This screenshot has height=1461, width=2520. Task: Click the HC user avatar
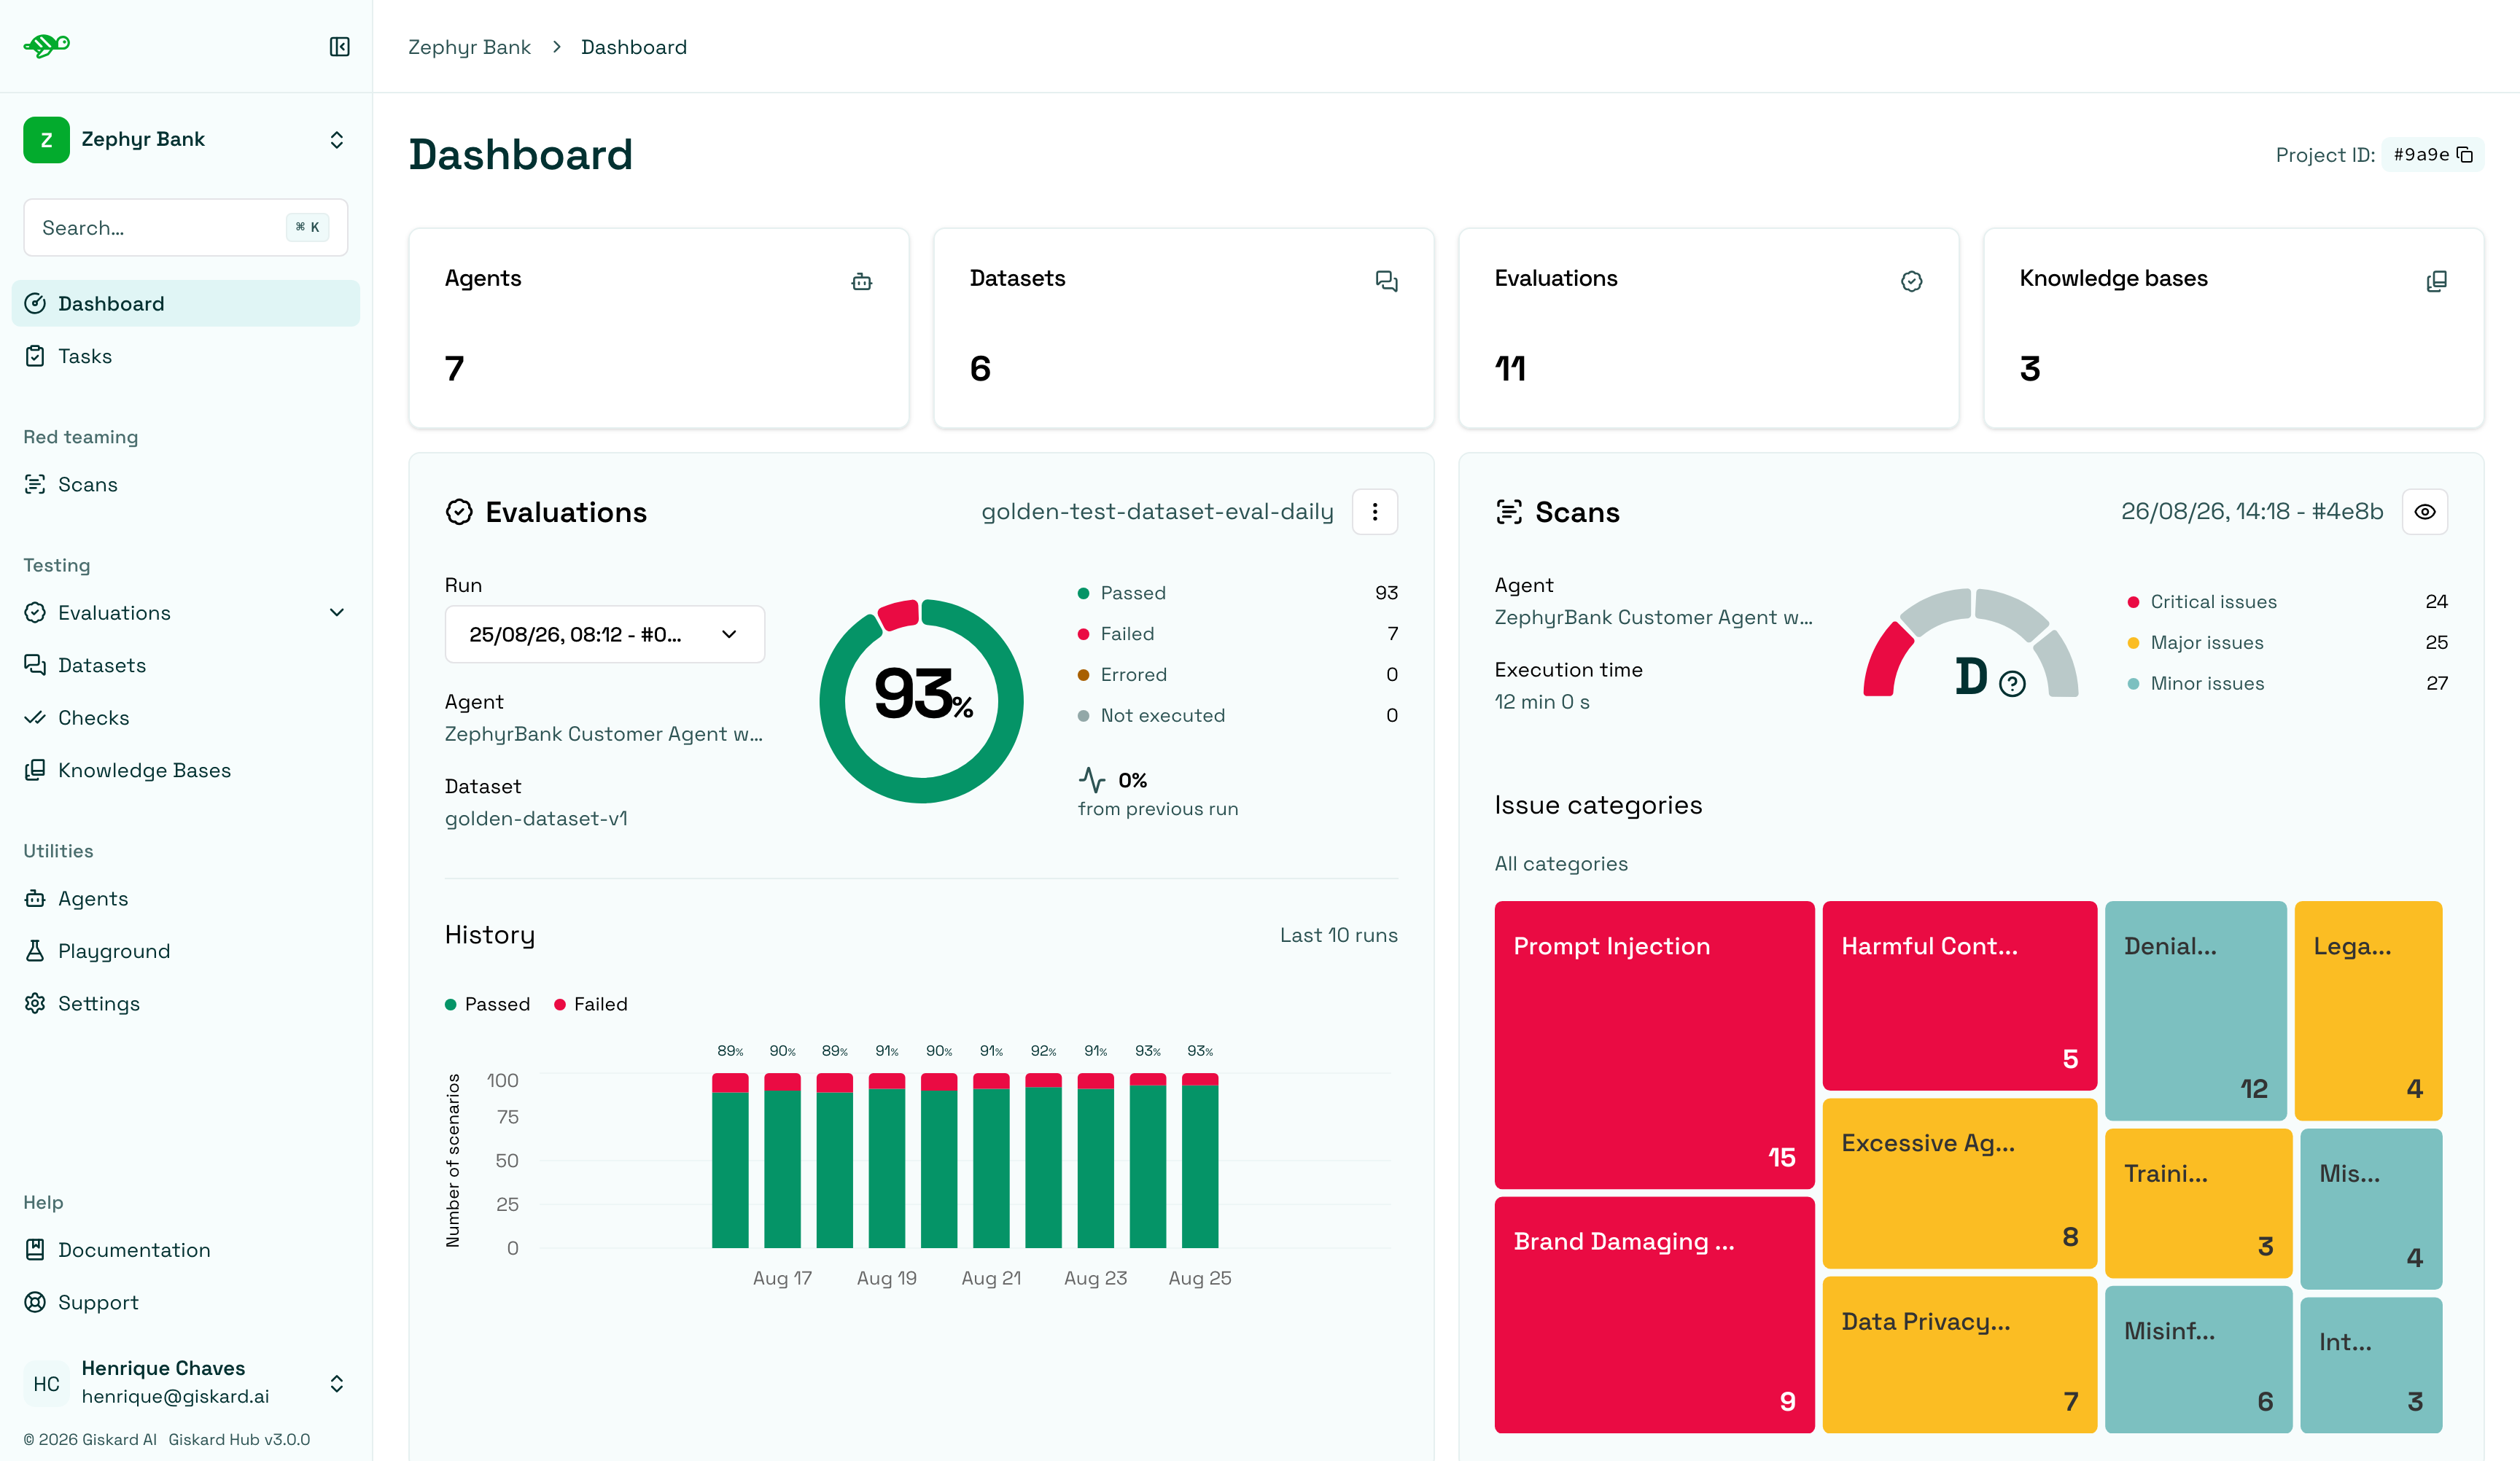[x=46, y=1383]
